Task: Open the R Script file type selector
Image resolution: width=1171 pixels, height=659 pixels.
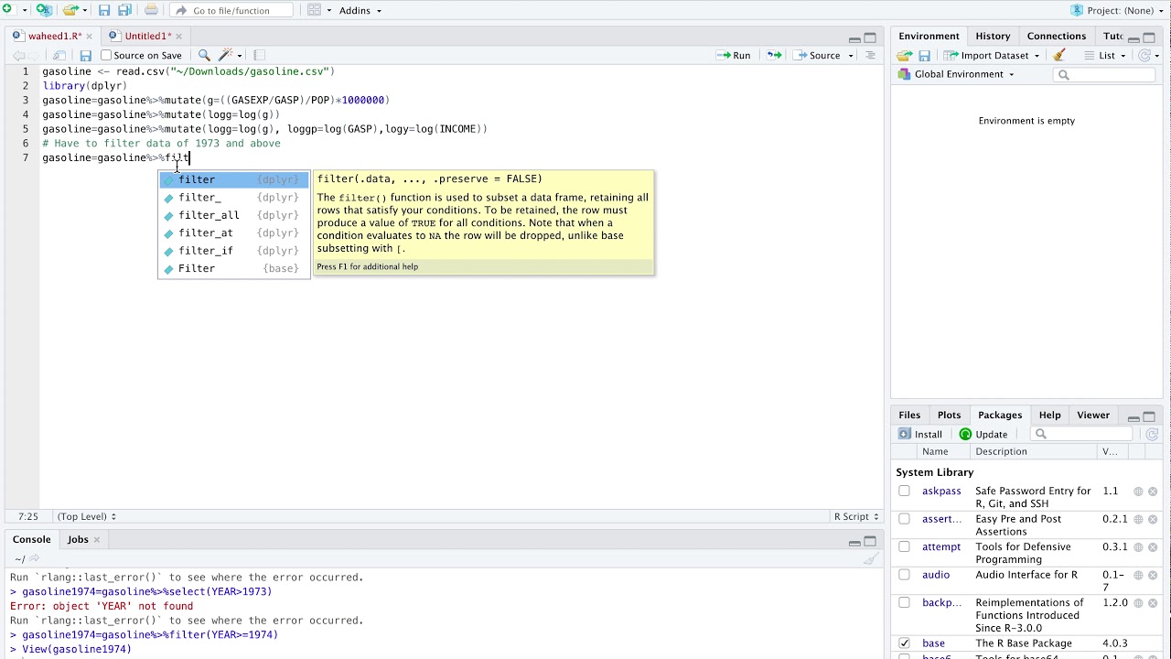Action: [x=856, y=516]
